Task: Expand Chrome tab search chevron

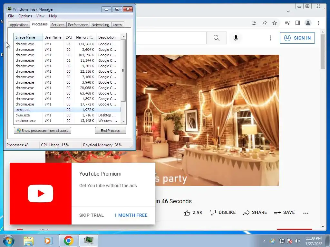Action: 288,12
